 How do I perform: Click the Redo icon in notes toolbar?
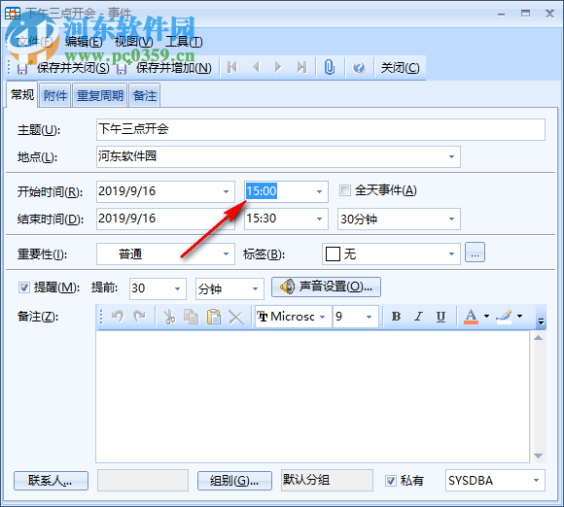[x=140, y=317]
